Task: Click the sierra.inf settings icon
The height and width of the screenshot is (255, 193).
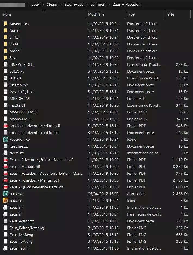Action: pos(5,153)
